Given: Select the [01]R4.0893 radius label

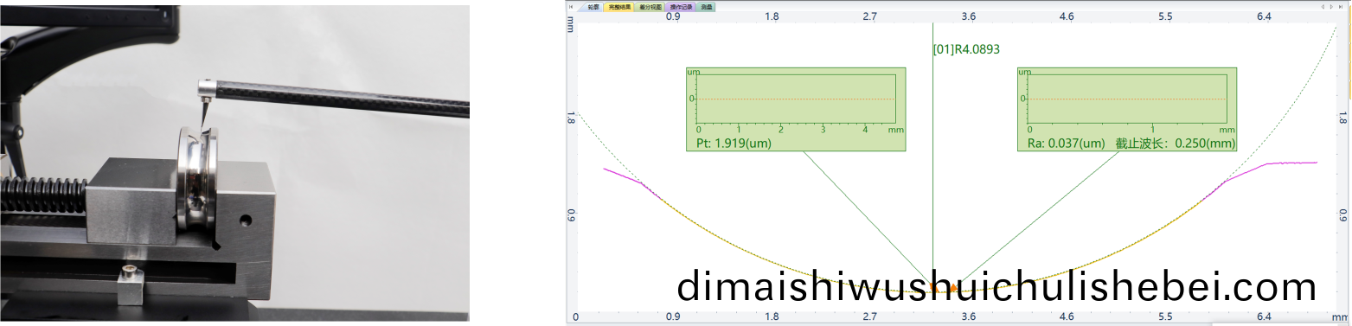Looking at the screenshot, I should pos(966,49).
